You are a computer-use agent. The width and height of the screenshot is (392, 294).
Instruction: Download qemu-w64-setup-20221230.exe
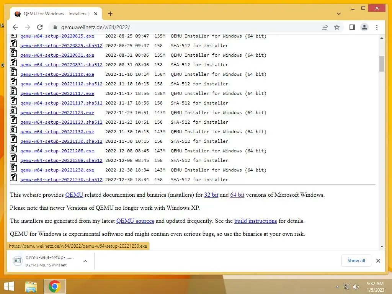click(57, 170)
